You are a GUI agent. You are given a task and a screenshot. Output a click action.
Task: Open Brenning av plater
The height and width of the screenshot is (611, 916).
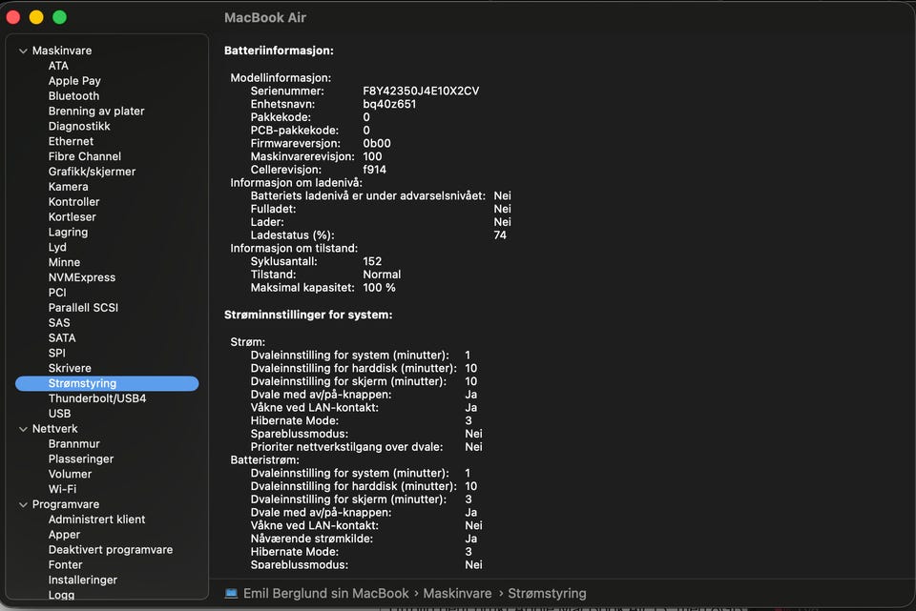[x=96, y=112]
